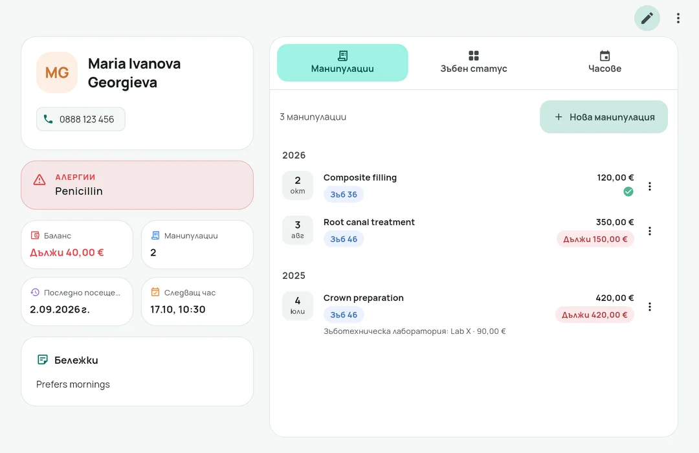
Task: Call the number 0888 123 456
Action: click(81, 119)
